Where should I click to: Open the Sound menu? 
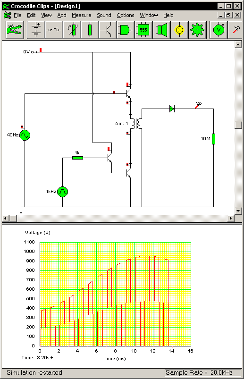pyautogui.click(x=104, y=15)
